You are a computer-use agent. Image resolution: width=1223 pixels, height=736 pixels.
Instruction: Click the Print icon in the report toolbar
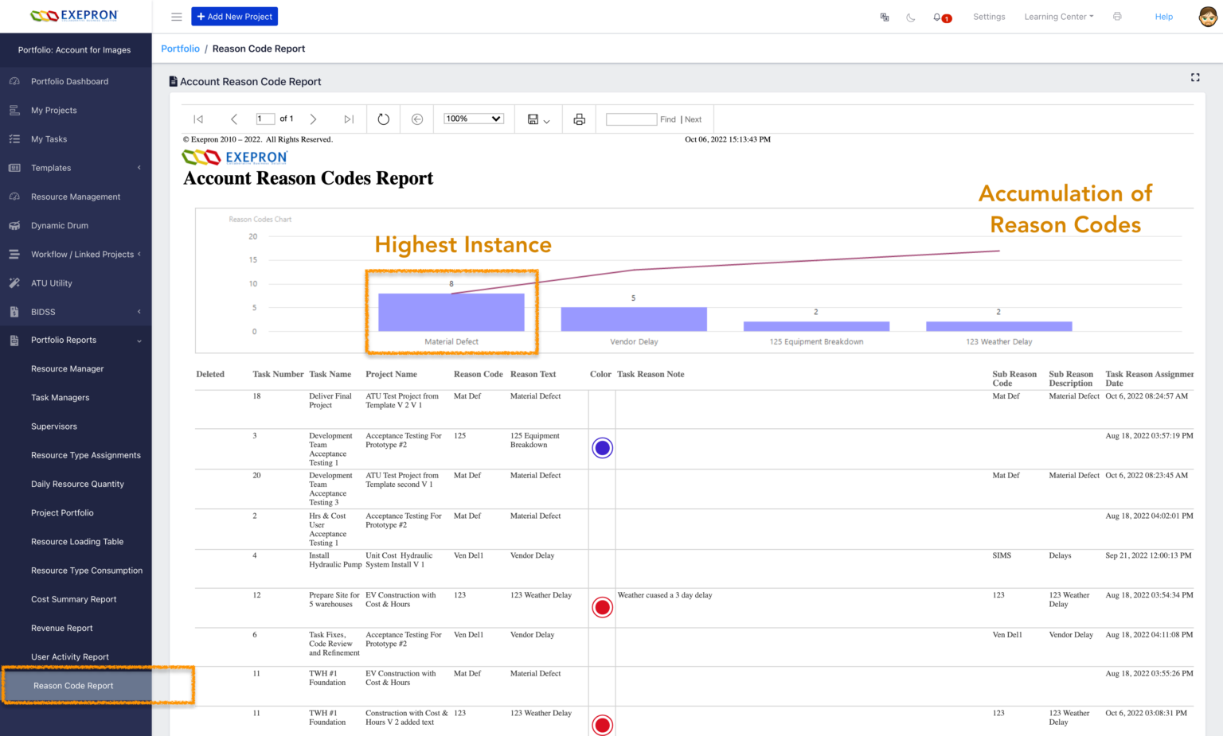(x=579, y=119)
